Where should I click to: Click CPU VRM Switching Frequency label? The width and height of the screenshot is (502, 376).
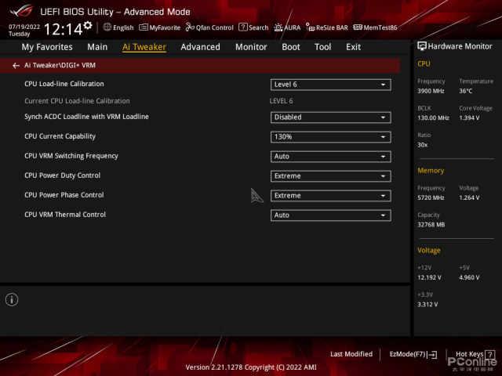click(71, 156)
